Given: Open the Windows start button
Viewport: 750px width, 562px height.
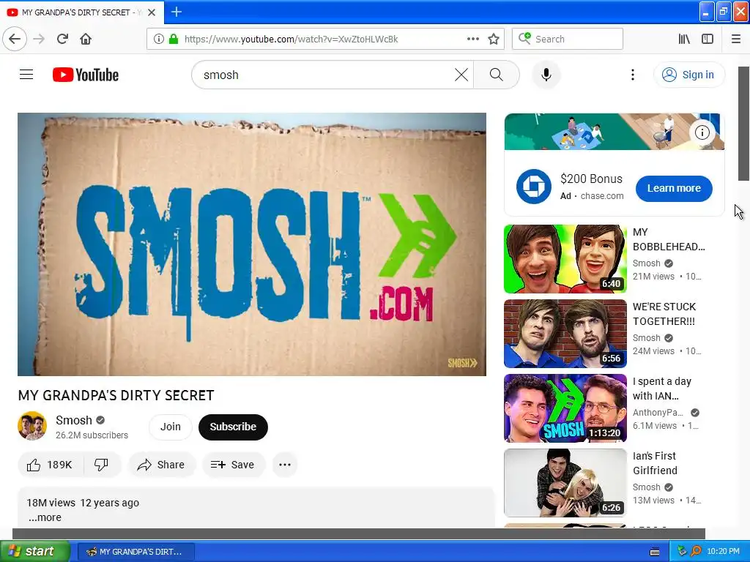Looking at the screenshot, I should [34, 551].
